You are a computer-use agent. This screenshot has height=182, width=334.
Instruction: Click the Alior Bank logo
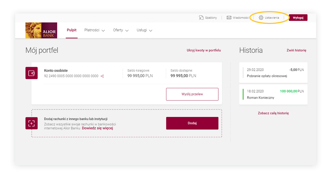[x=41, y=30]
